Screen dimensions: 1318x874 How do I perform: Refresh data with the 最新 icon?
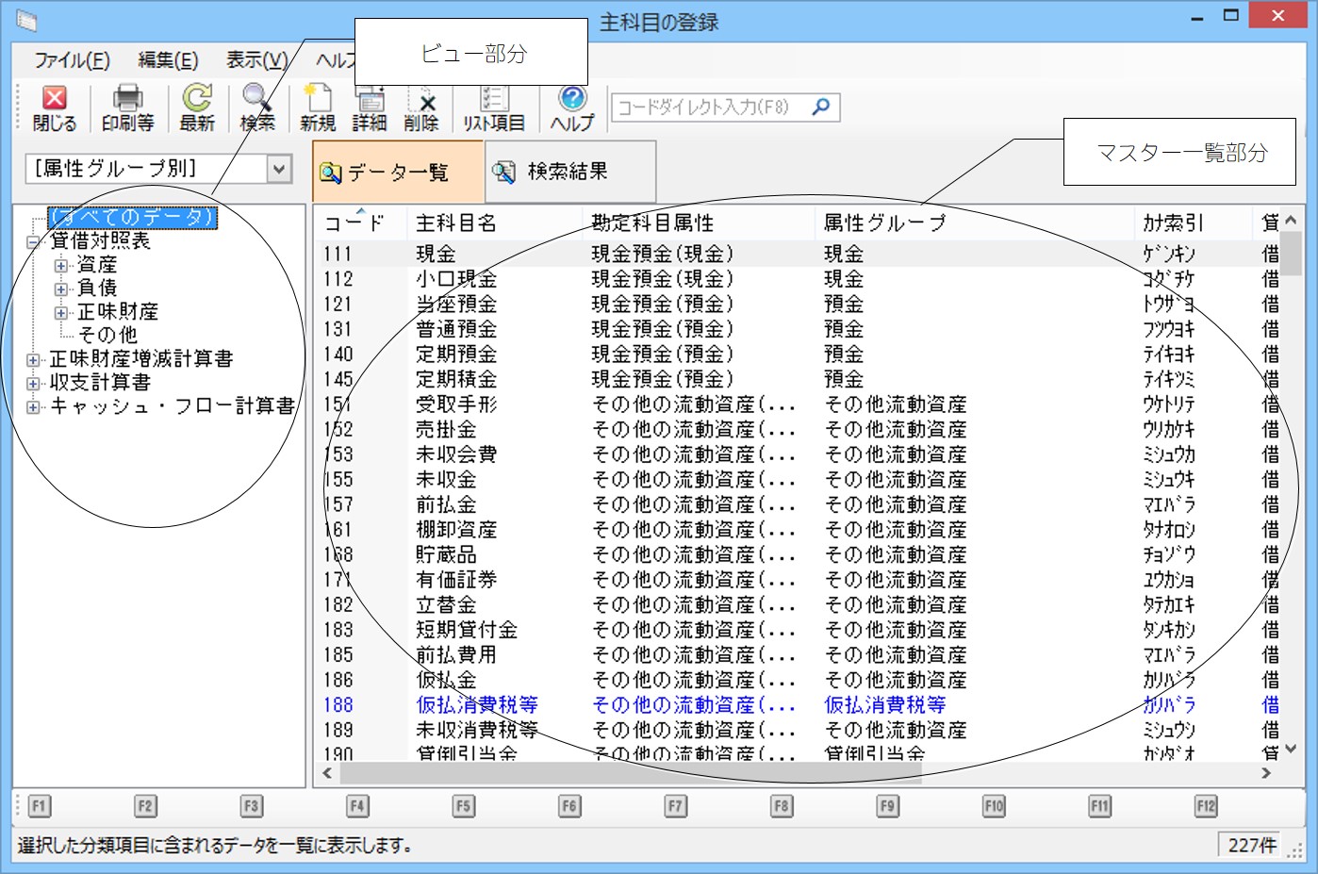(197, 107)
